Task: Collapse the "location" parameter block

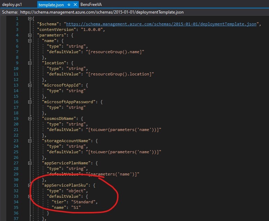Action: tap(30, 63)
